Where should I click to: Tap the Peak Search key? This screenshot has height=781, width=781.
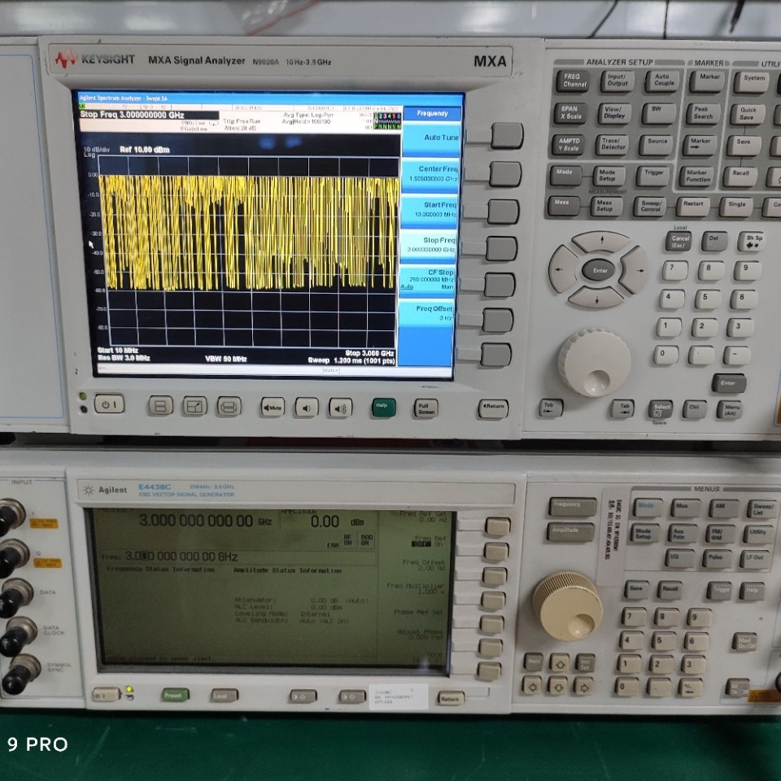[702, 113]
